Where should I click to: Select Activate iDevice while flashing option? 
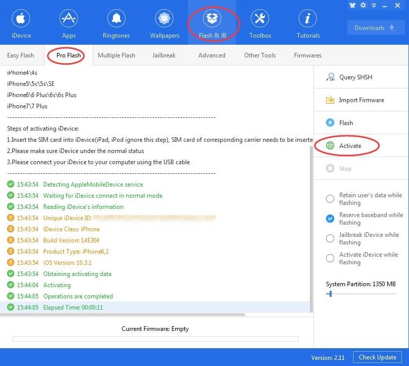330,258
